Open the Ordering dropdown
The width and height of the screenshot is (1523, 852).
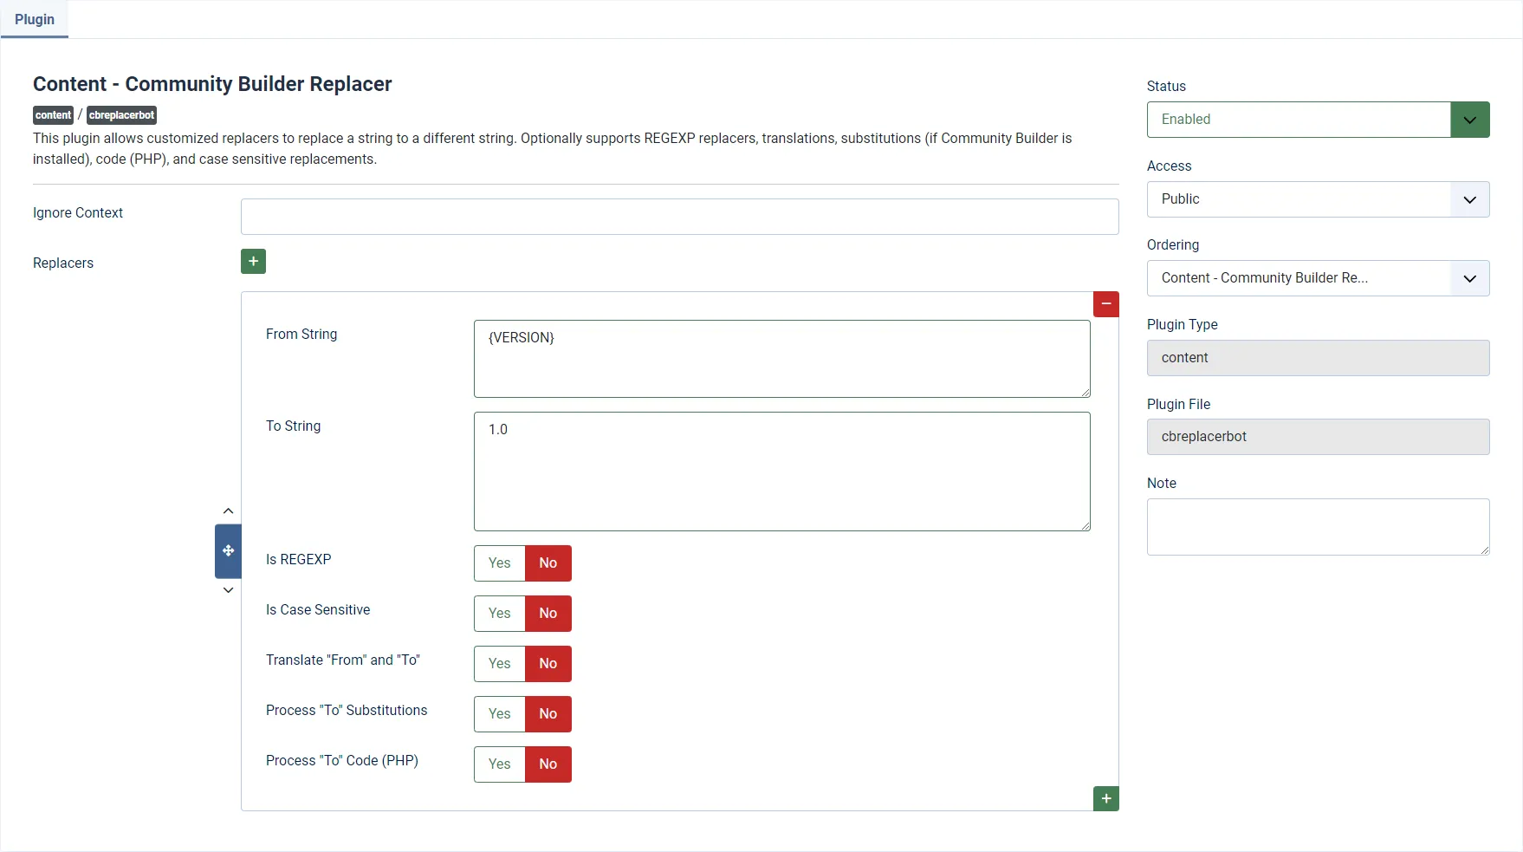coord(1318,278)
